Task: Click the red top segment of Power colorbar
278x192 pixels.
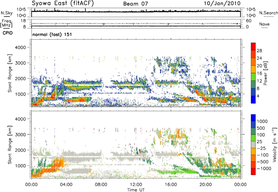Action: click(253, 46)
